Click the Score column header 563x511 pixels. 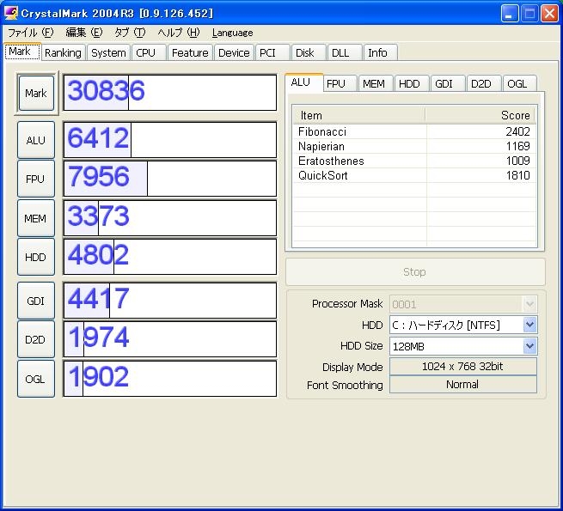(480, 115)
